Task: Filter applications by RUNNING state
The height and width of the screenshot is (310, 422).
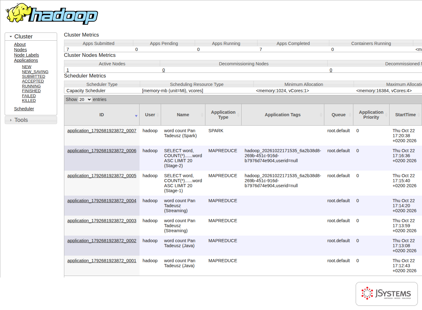Action: [x=31, y=86]
